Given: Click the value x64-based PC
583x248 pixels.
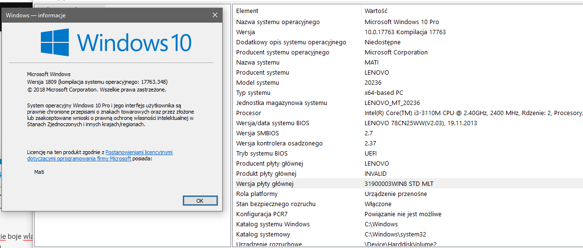Looking at the screenshot, I should click(384, 92).
